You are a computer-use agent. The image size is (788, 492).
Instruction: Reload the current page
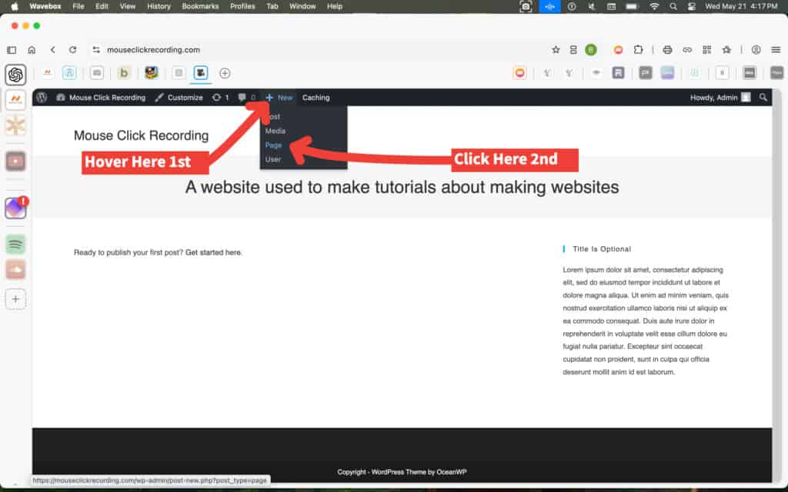click(x=72, y=49)
